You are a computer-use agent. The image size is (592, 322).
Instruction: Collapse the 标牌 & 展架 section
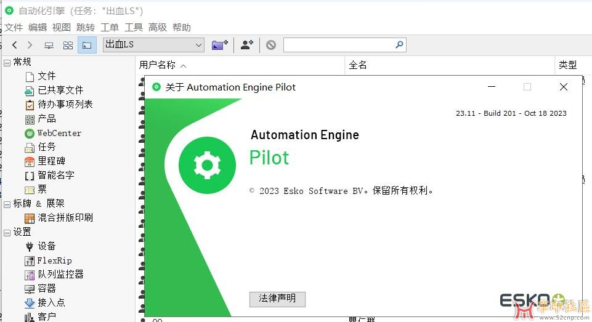click(x=7, y=204)
